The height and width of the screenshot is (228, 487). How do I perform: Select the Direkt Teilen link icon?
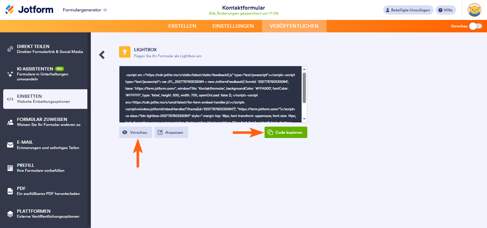coord(10,49)
